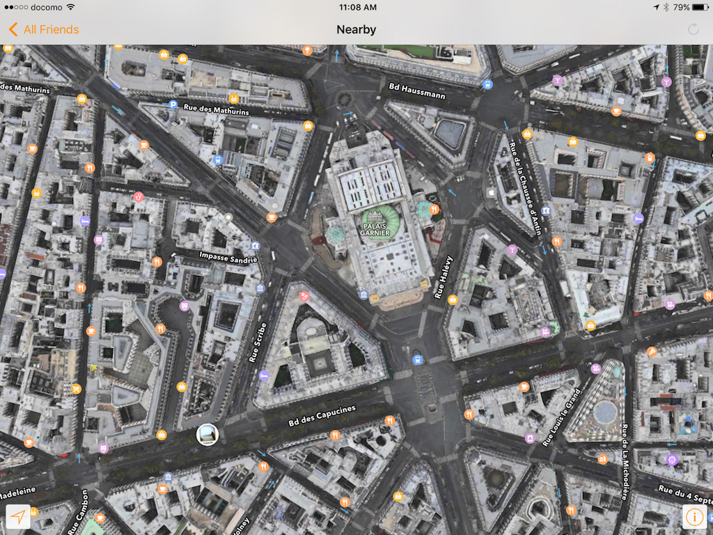
Task: Select the red percent tag marker
Action: point(304,297)
